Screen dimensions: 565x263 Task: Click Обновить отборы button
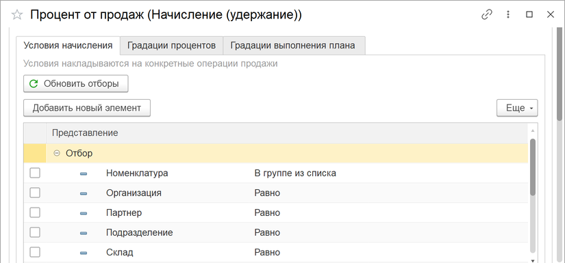pos(75,84)
